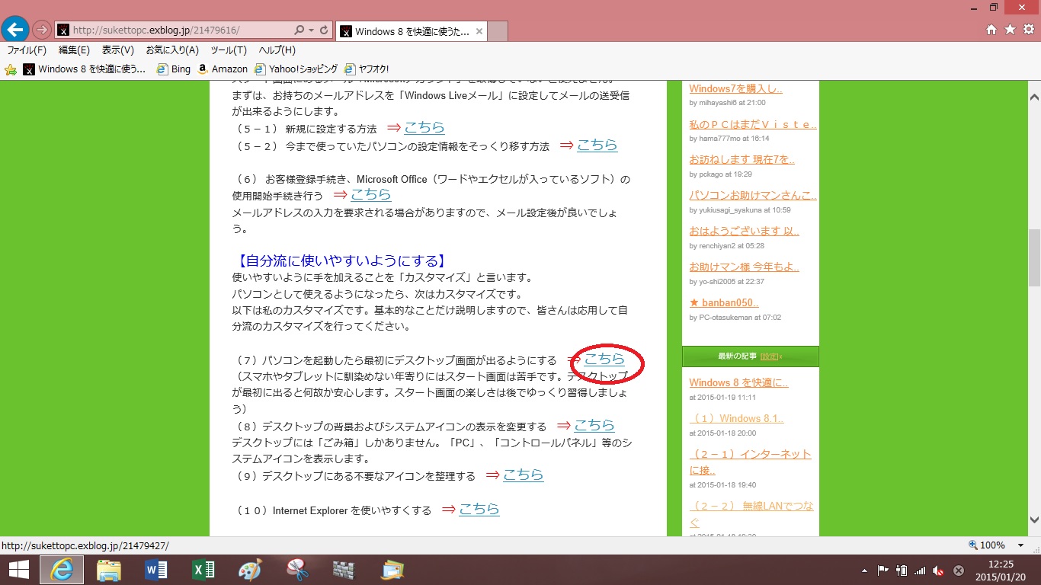Open the Windows 8 を快適に使う favorites bar bookmark
The image size is (1041, 585).
click(x=85, y=69)
